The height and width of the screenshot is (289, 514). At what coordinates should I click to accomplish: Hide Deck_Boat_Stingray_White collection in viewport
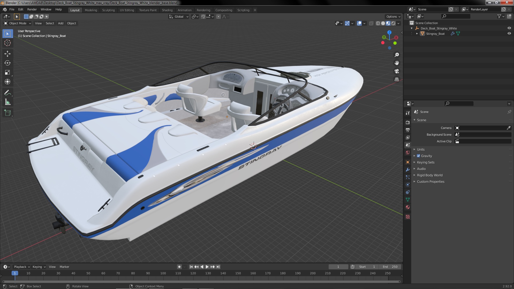pyautogui.click(x=509, y=28)
